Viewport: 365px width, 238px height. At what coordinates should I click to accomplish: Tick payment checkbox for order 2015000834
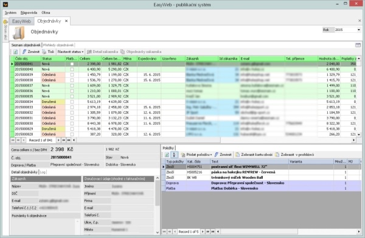[72, 102]
